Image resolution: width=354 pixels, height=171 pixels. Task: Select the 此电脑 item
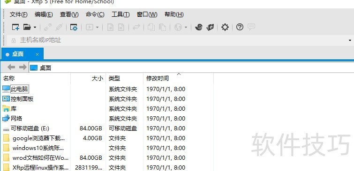pyautogui.click(x=20, y=89)
